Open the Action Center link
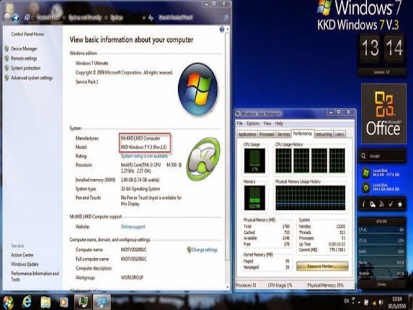The image size is (413, 310). [x=22, y=255]
